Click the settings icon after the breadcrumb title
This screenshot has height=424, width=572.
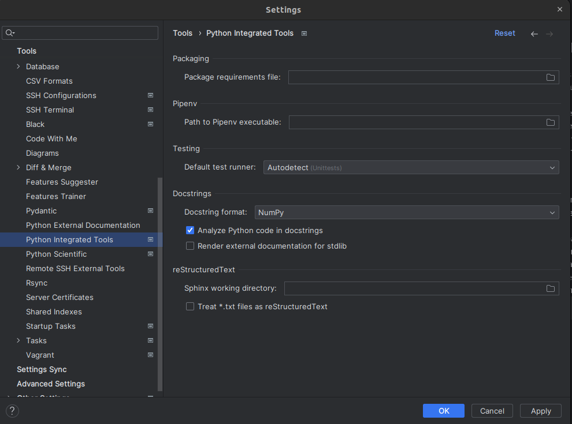(x=304, y=33)
